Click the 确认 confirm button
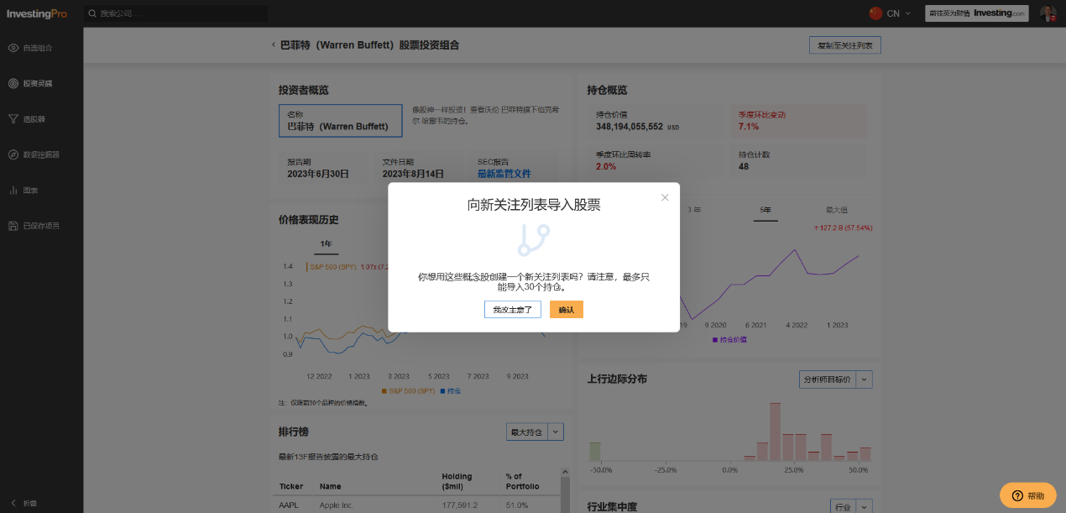This screenshot has height=513, width=1066. [x=567, y=310]
